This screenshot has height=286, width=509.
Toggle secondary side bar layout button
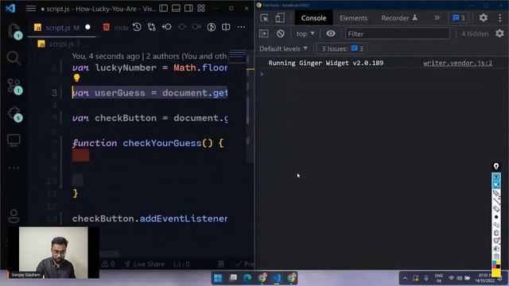(x=188, y=9)
